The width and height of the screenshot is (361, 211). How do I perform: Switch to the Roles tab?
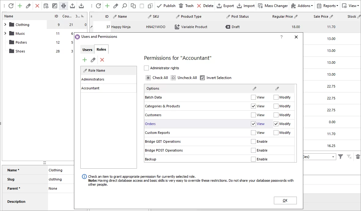click(x=101, y=49)
